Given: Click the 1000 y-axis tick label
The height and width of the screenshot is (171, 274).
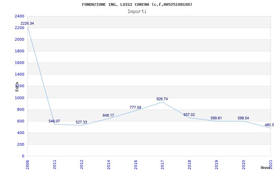Looking at the screenshot, I should [20, 98].
